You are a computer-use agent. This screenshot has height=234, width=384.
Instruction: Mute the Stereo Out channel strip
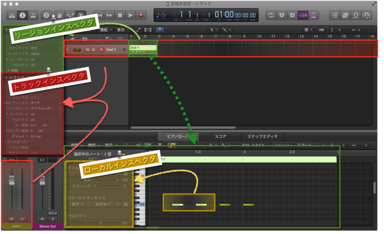[42, 219]
